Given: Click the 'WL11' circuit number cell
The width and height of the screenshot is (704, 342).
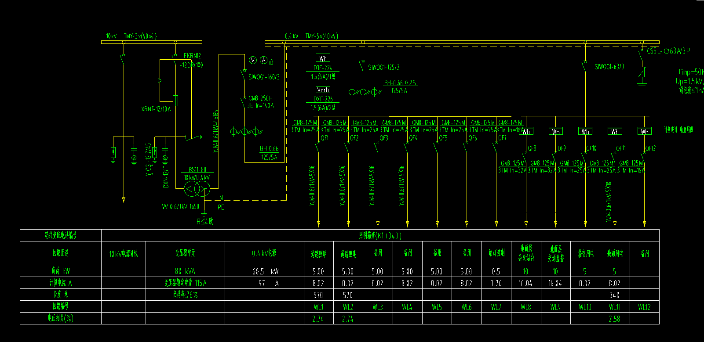Looking at the screenshot, I should (615, 307).
